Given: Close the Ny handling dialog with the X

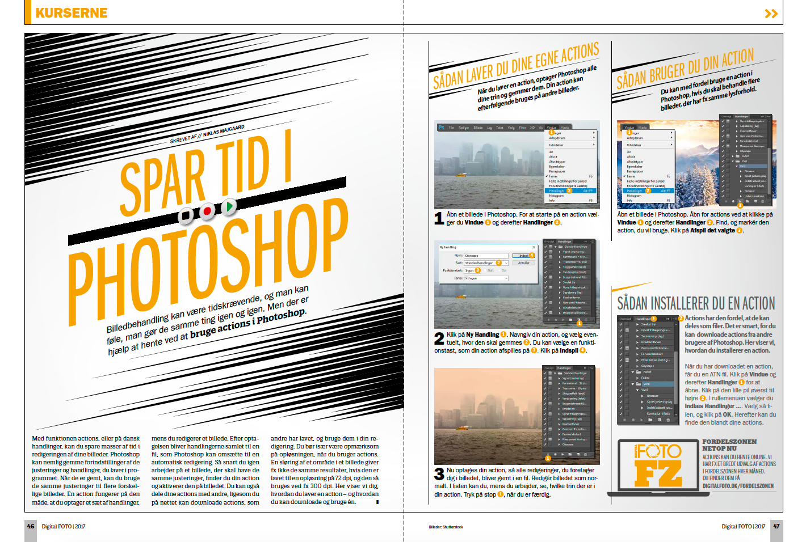Looking at the screenshot, I should pyautogui.click(x=534, y=247).
